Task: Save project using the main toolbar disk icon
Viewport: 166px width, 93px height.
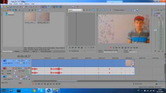Action: [8, 7]
